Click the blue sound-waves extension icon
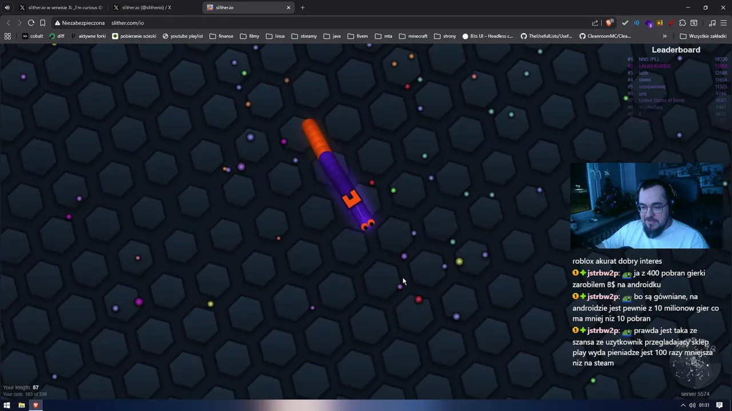 [x=636, y=23]
